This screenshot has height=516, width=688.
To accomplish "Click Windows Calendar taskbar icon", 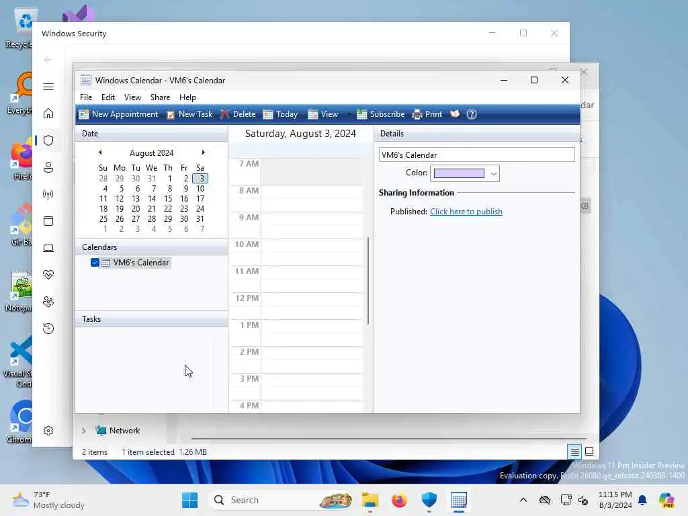I will coord(458,500).
